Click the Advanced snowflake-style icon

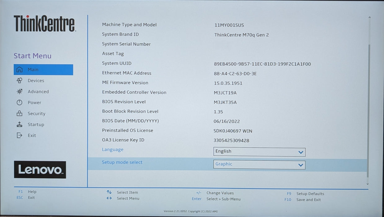tap(20, 91)
